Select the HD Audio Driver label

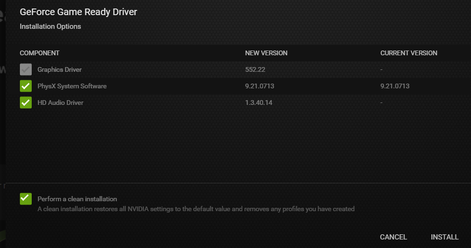(x=61, y=103)
